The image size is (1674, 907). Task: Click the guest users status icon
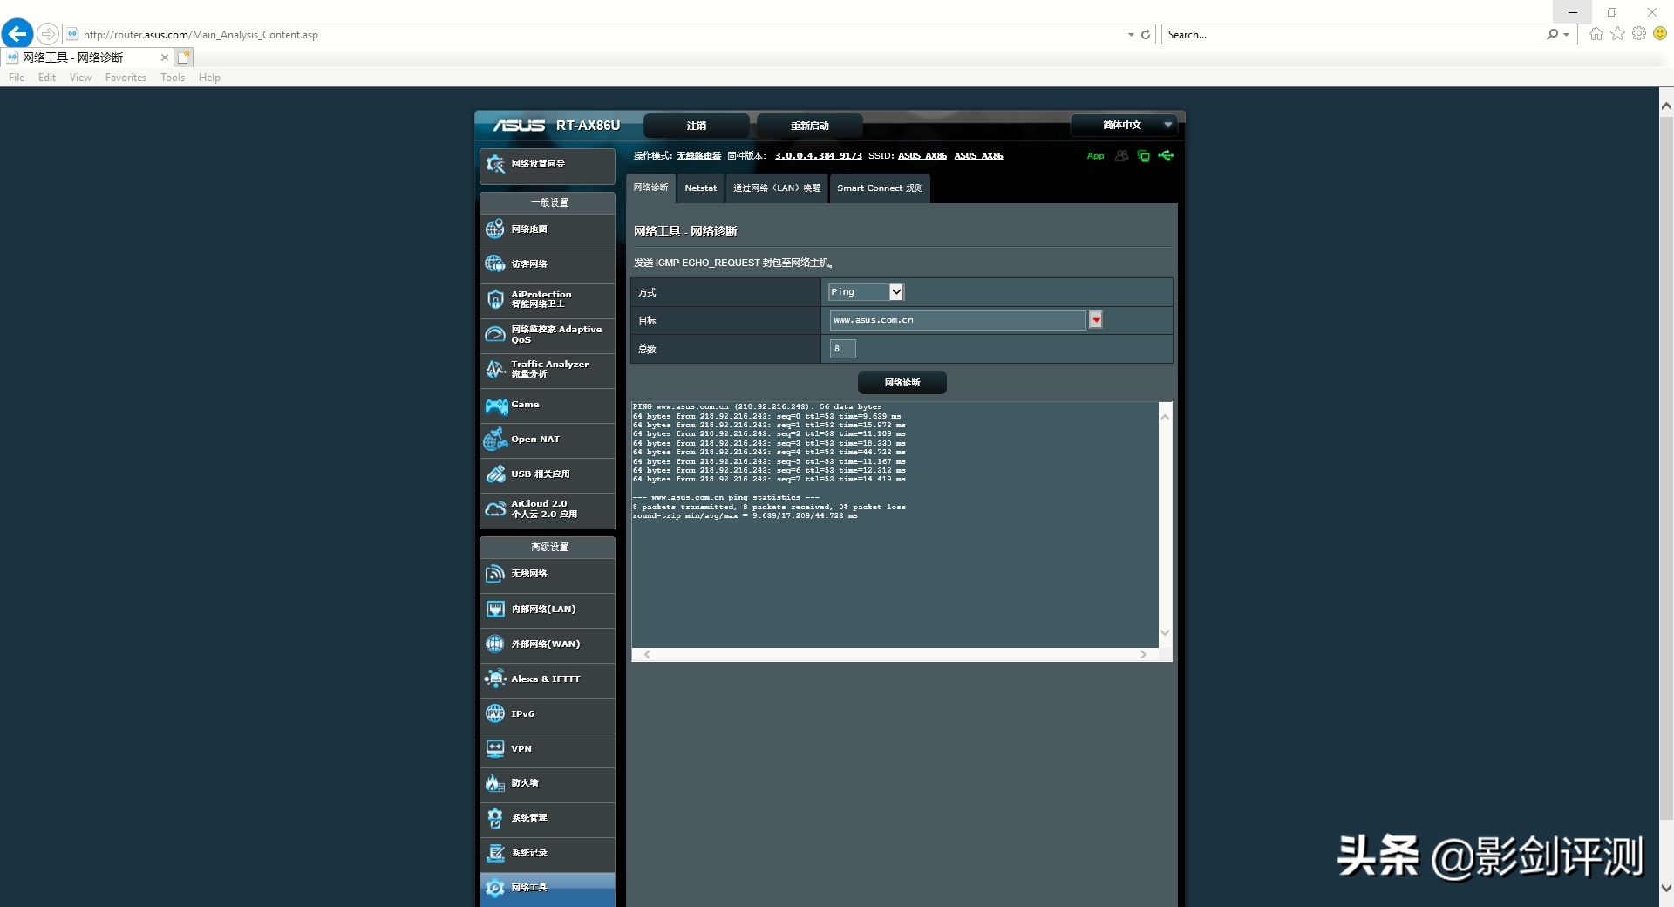[x=1121, y=156]
